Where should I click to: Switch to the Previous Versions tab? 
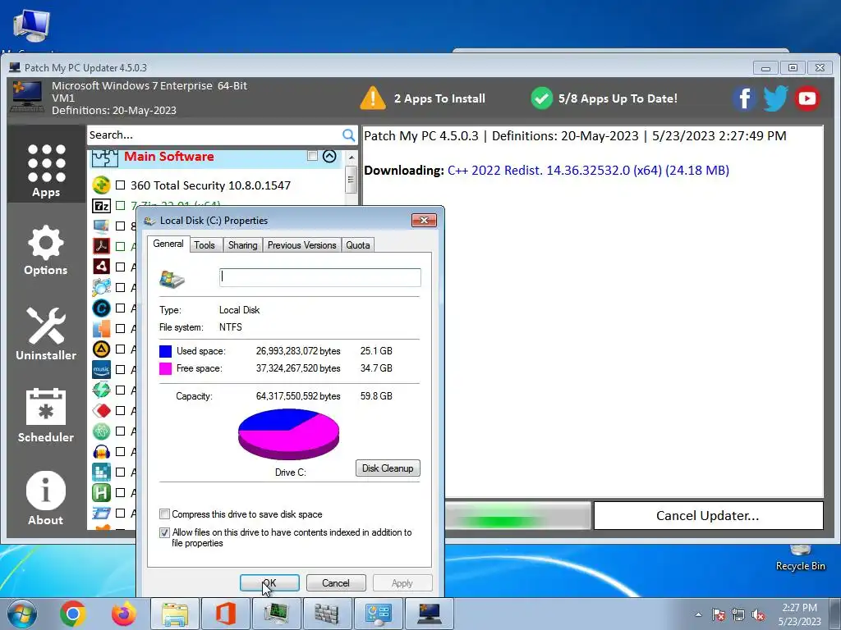pos(302,244)
